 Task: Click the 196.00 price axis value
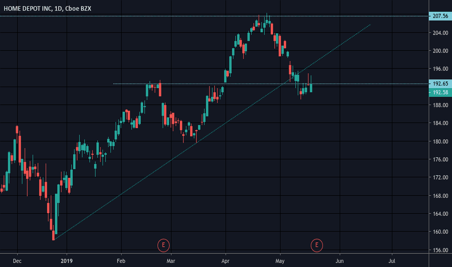[x=440, y=69]
